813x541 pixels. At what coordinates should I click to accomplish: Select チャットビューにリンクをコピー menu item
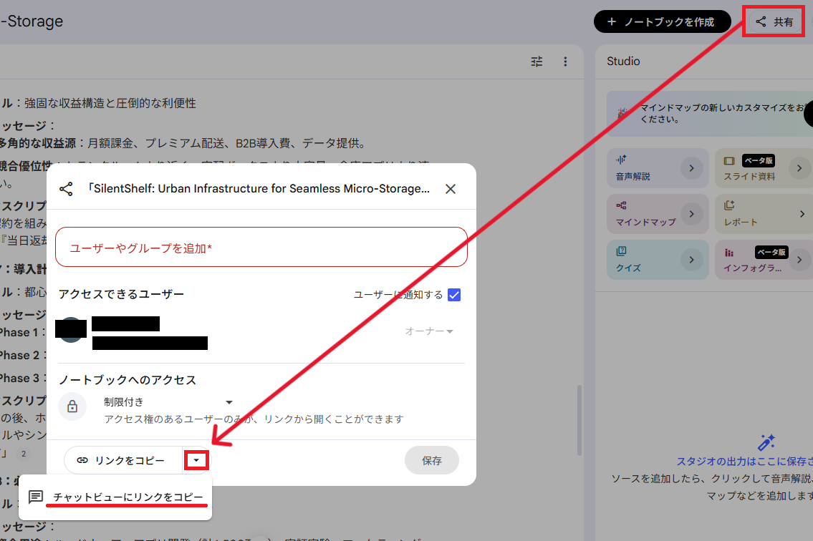pos(115,497)
